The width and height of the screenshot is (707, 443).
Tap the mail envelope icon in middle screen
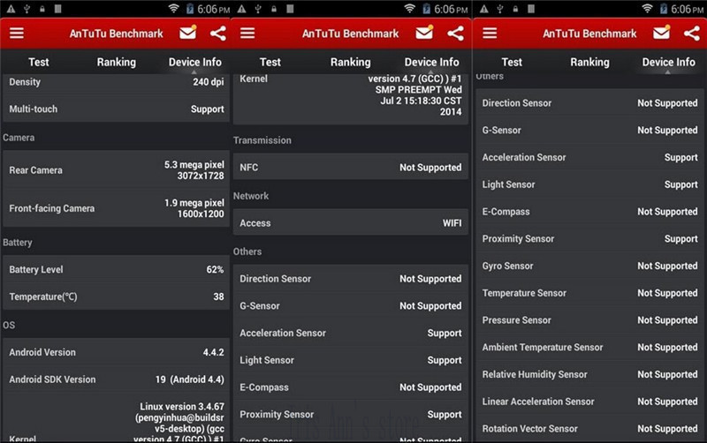[x=424, y=34]
